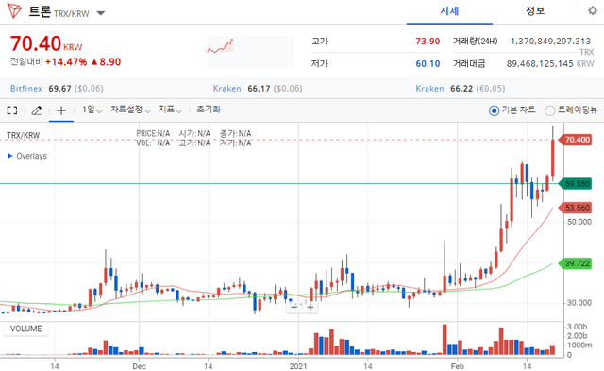
Task: Zoom out the chart with minus button
Action: click(294, 308)
